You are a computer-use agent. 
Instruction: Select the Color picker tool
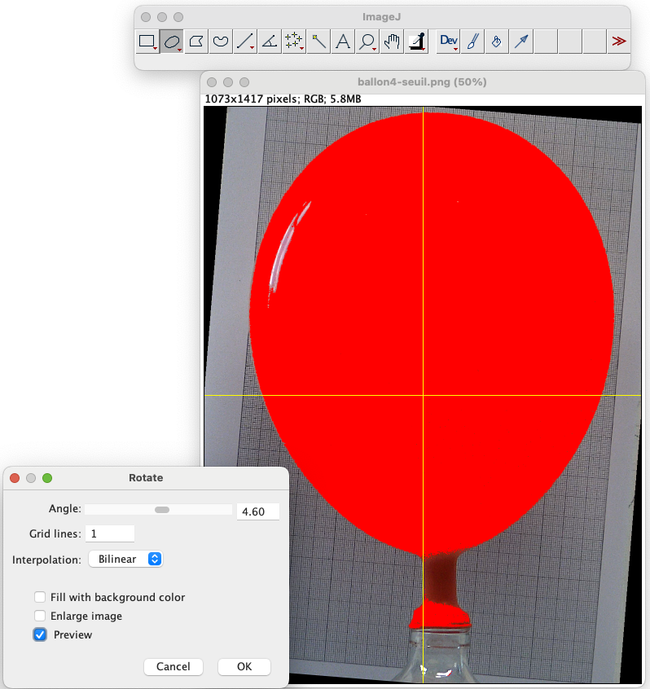416,42
